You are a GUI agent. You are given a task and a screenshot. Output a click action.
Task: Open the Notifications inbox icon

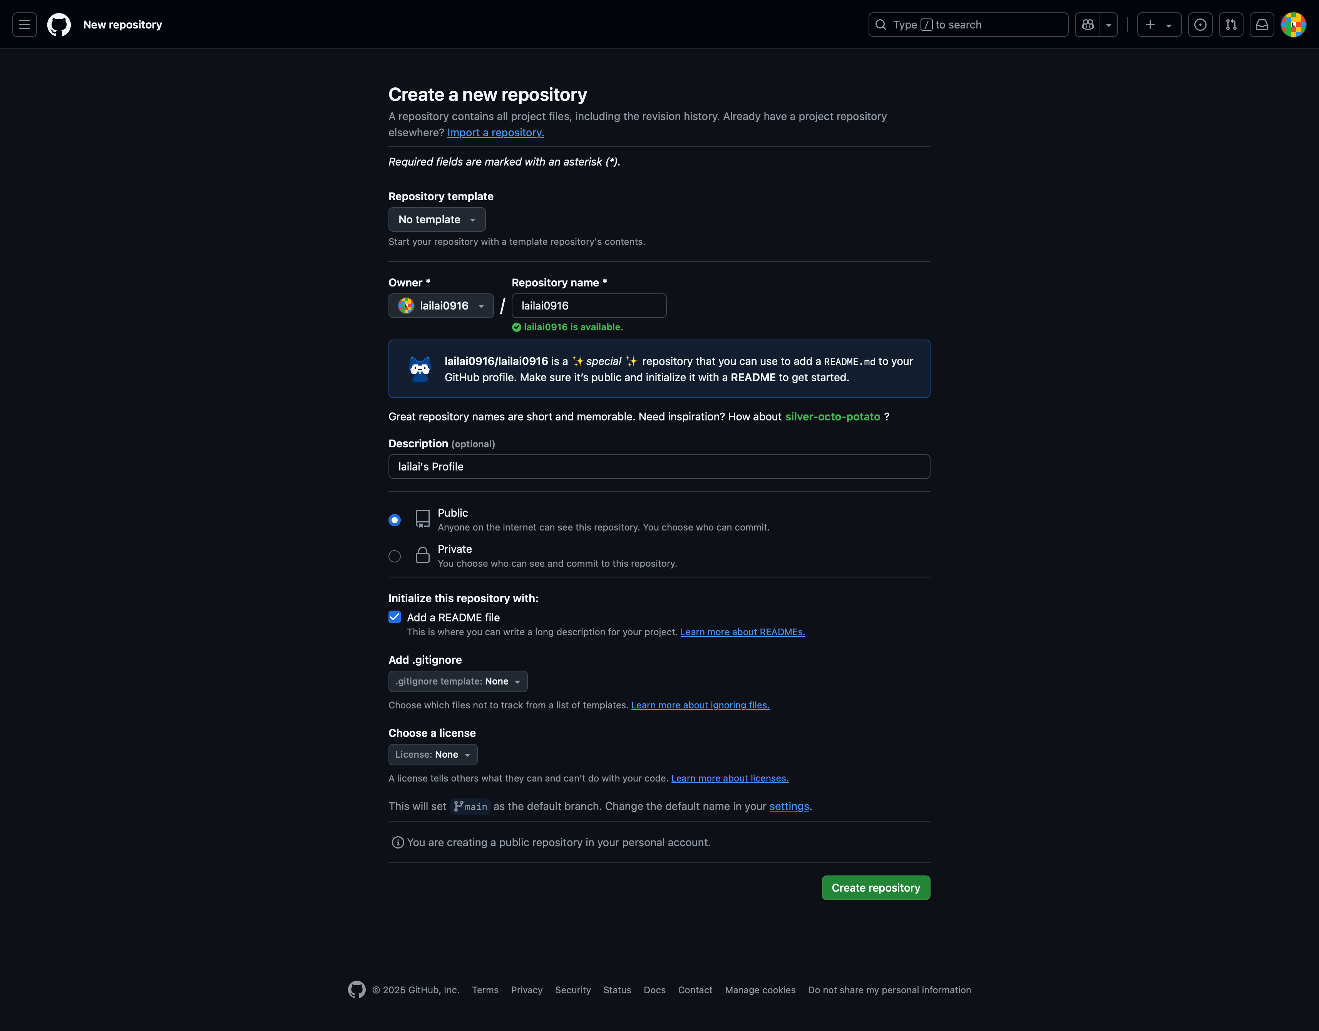(1262, 25)
